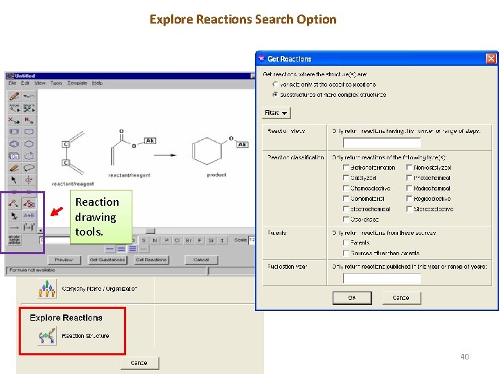Select the Pencil drawing tool

pos(14,96)
